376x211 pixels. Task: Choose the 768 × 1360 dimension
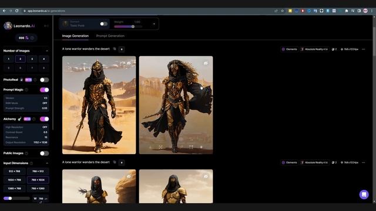point(38,189)
